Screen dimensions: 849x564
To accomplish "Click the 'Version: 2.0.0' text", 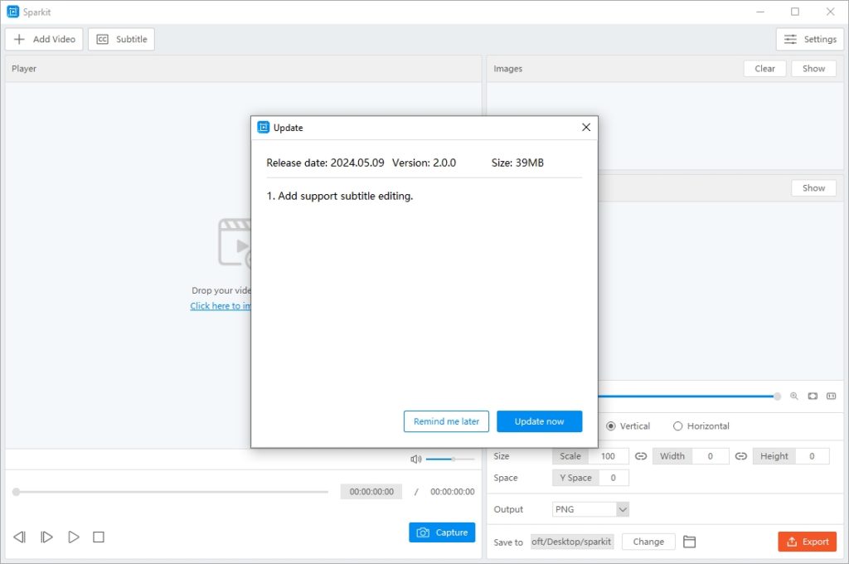I will tap(424, 163).
